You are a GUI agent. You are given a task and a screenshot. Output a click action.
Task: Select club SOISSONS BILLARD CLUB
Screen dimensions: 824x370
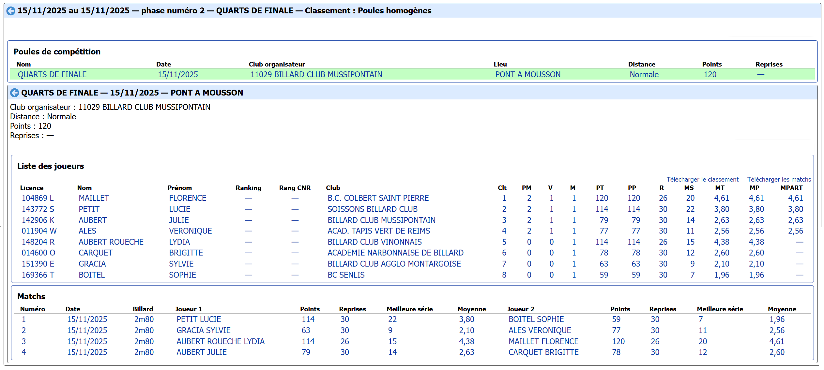click(x=372, y=209)
